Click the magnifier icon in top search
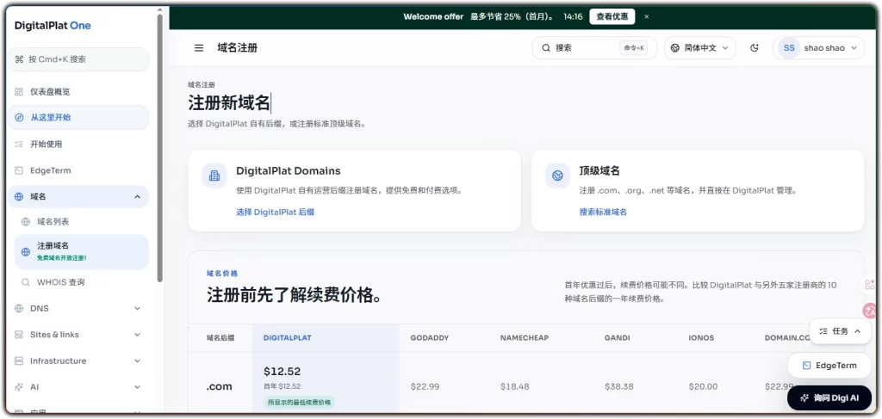This screenshot has width=882, height=419. [x=545, y=48]
